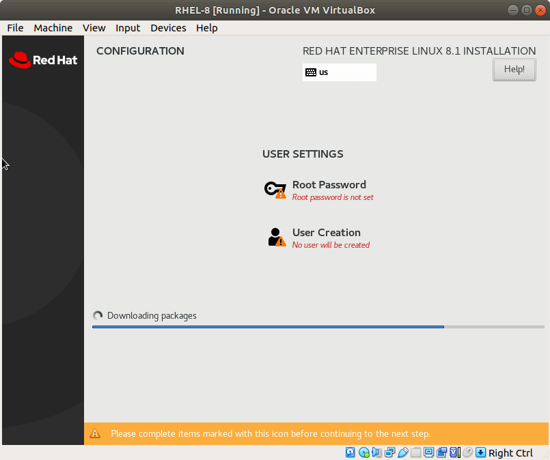Click the Downloading packages spinner icon
The height and width of the screenshot is (460, 550).
click(98, 315)
